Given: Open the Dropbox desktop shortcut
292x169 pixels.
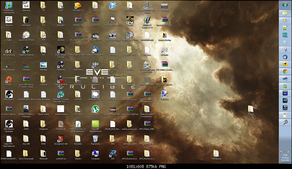Looking at the screenshot, I should pyautogui.click(x=113, y=7).
